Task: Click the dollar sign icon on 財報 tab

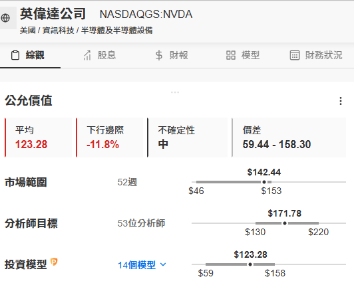Action: pos(159,55)
